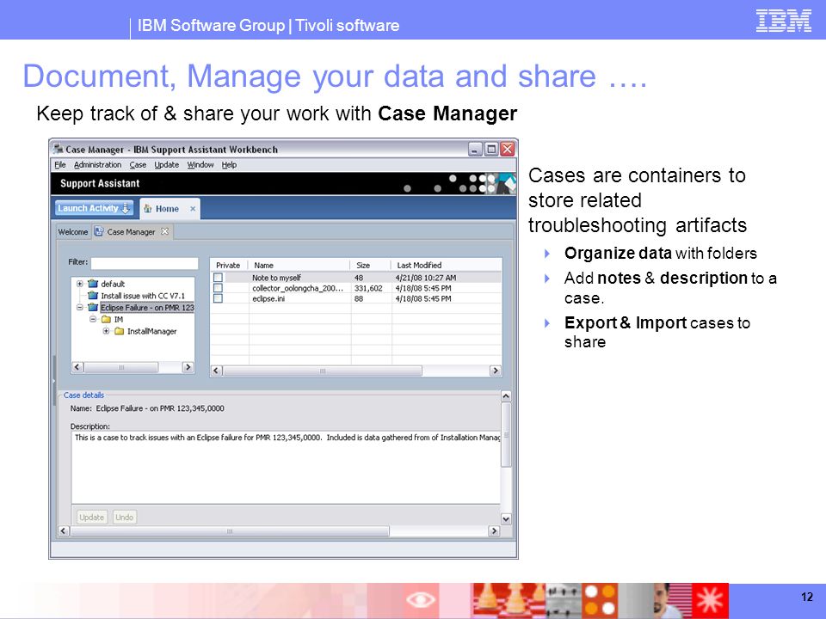Click the default case icon

click(x=93, y=284)
